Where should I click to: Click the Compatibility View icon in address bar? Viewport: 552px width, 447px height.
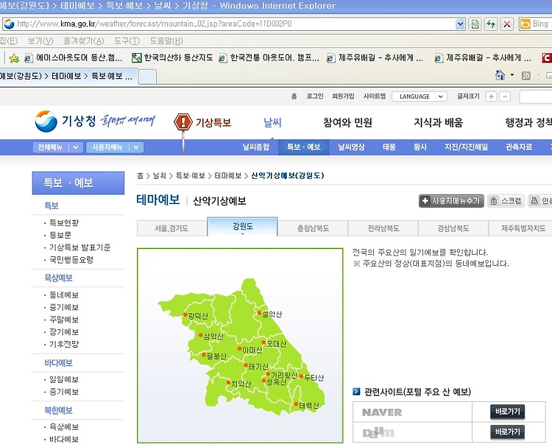coord(475,24)
